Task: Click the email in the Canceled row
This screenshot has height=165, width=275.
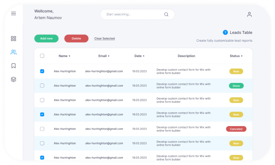Action: [x=104, y=129]
